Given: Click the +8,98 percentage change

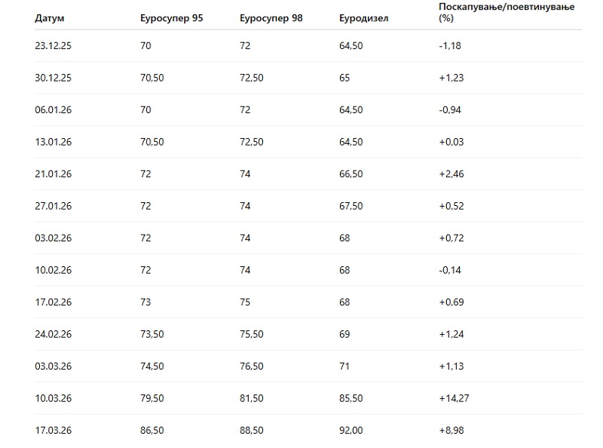Looking at the screenshot, I should 450,431.
